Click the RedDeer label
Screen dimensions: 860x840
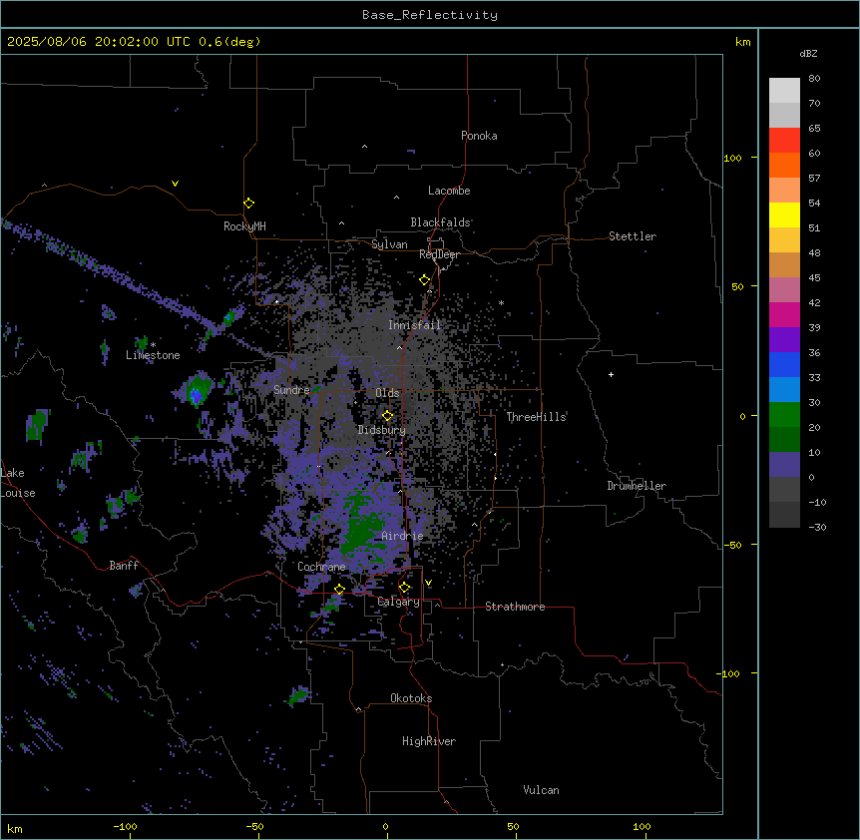click(x=439, y=254)
